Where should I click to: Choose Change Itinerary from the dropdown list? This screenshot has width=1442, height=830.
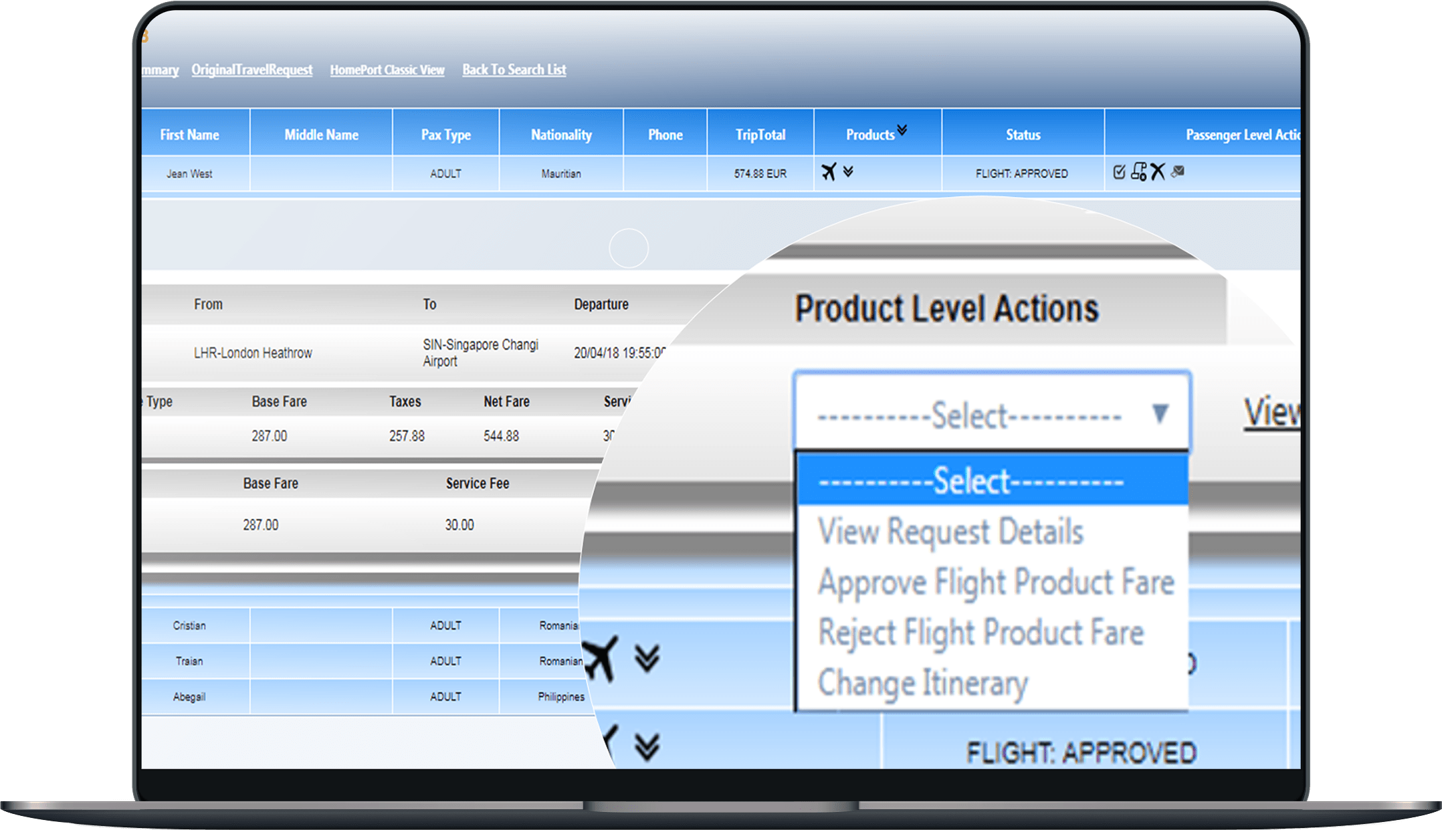922,683
